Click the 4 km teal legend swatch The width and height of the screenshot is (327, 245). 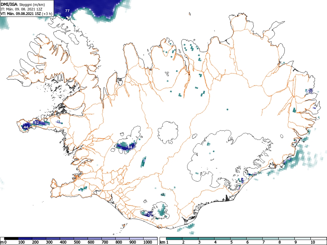point(222,238)
